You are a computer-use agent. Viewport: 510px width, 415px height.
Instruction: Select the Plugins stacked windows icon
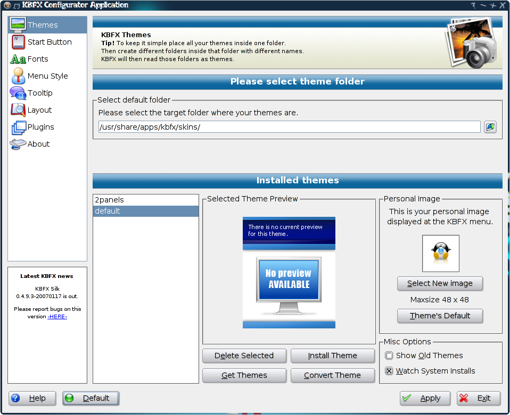tap(19, 128)
